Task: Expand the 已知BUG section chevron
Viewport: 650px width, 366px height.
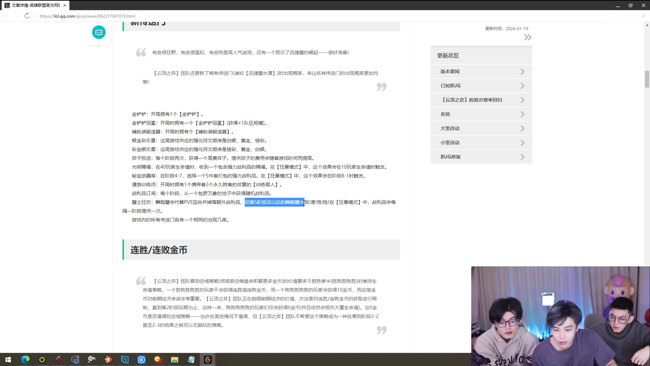Action: click(522, 85)
